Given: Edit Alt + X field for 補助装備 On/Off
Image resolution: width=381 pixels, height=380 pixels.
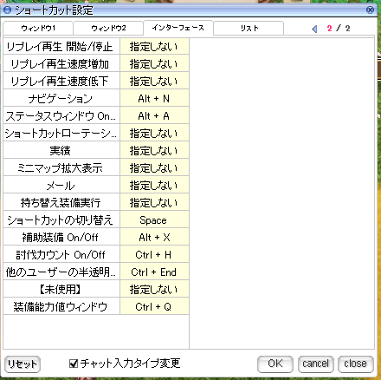Looking at the screenshot, I should click(x=154, y=238).
